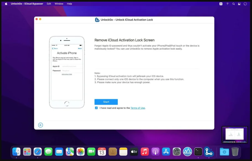Uncheck the agree to Terms checkbox
The image size is (252, 161).
tap(96, 108)
